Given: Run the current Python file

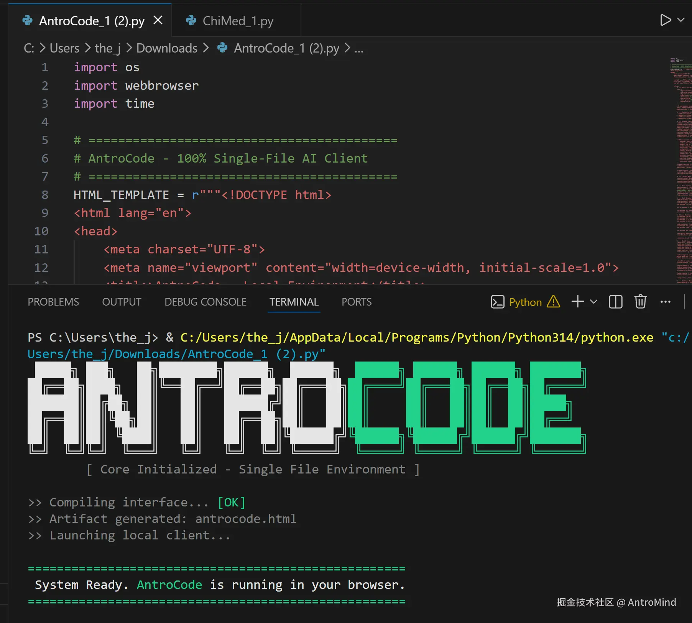Looking at the screenshot, I should click(666, 20).
